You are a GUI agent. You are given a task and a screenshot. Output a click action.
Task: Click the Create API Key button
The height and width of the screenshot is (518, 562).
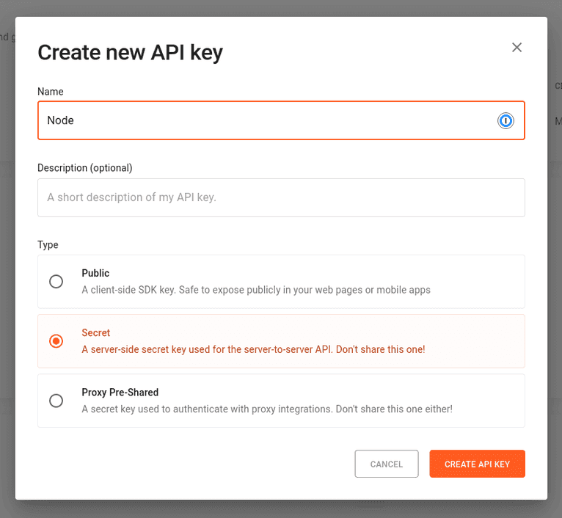[477, 464]
